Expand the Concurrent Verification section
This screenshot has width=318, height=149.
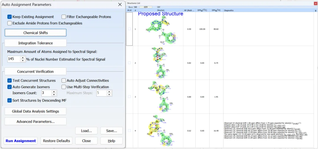pyautogui.click(x=36, y=72)
